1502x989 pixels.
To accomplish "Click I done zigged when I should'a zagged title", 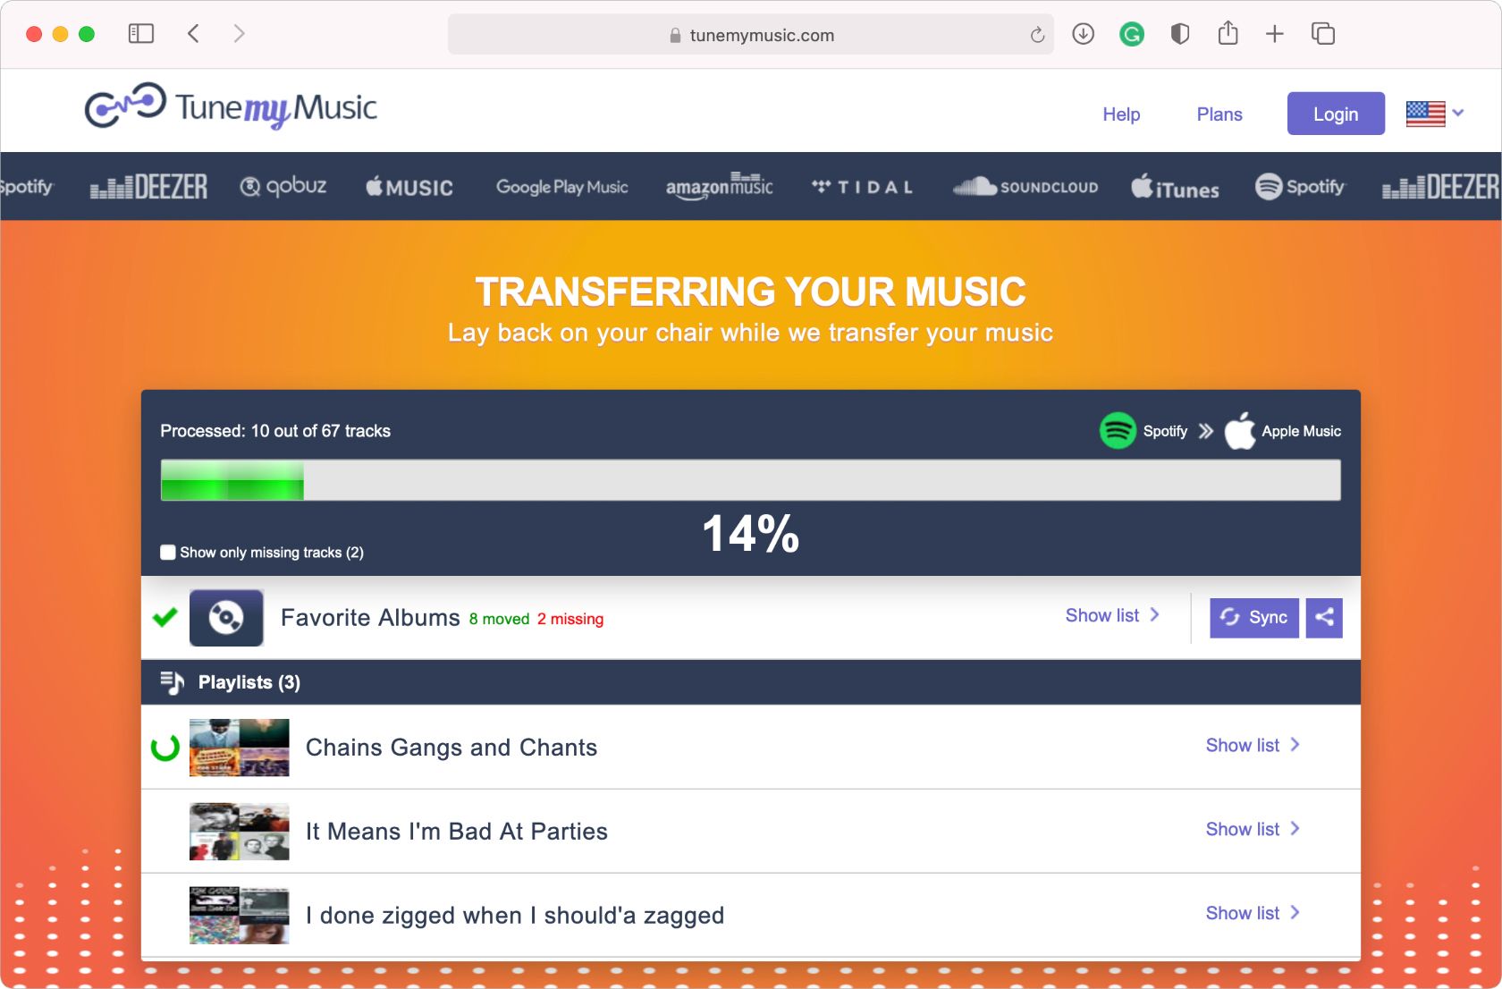I will tap(515, 916).
